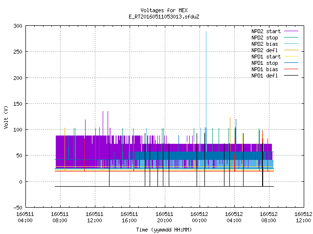Click the 'NPD1 stop' legend label
This screenshot has width=313, height=234.
(265, 63)
